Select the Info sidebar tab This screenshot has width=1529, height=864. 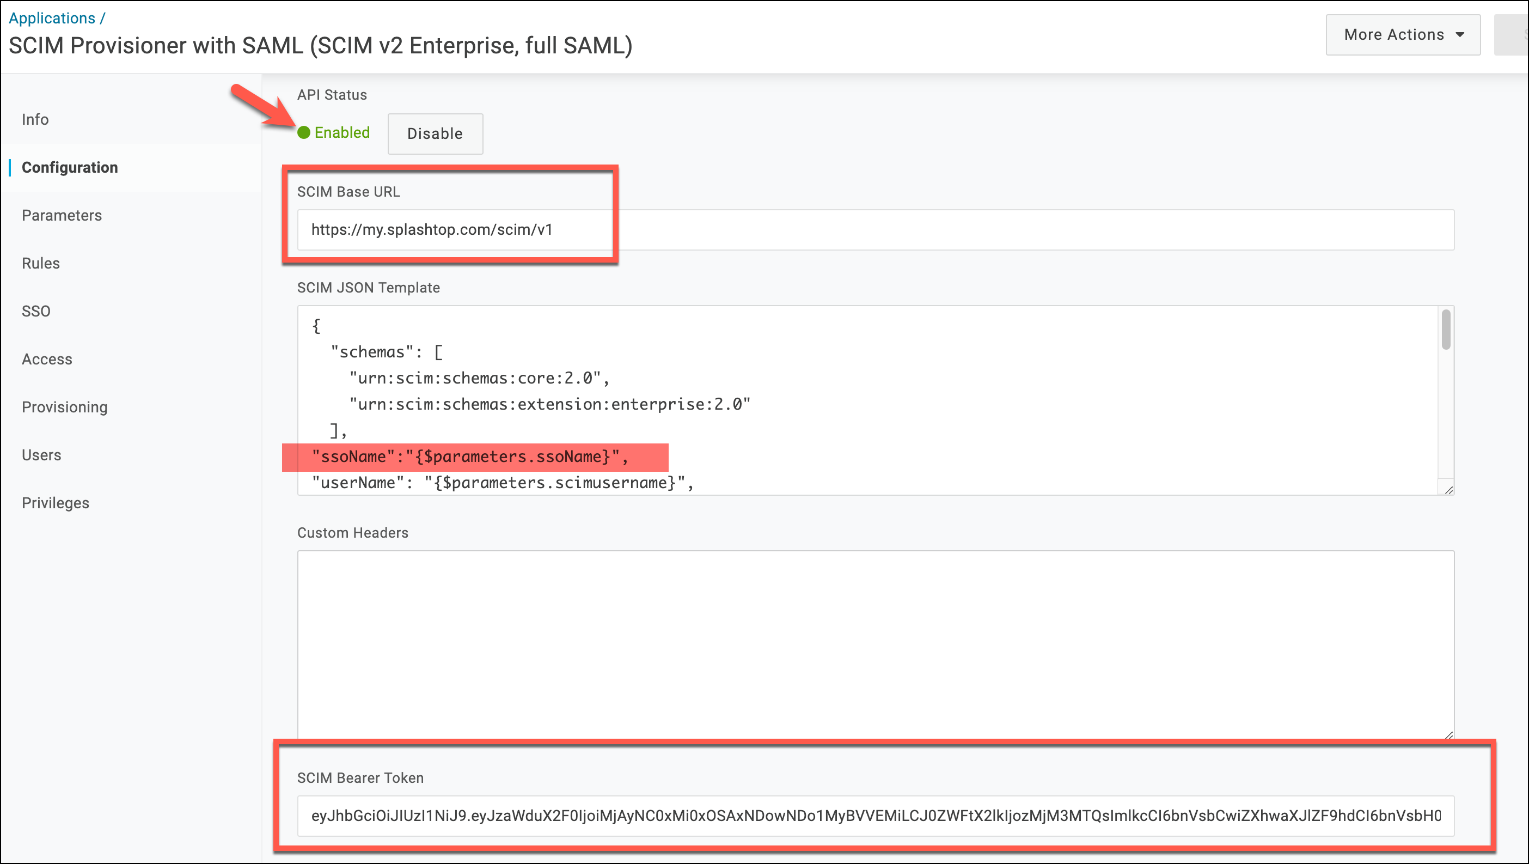point(35,119)
